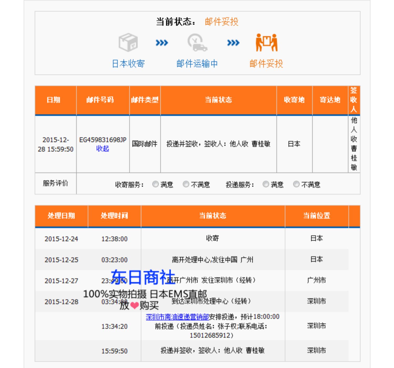Click the gray package box icon

tap(128, 42)
